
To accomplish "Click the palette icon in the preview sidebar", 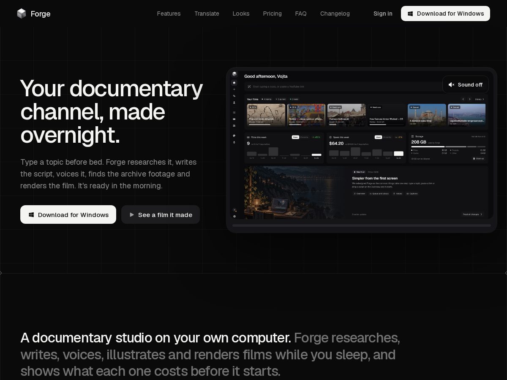I will pos(234,136).
